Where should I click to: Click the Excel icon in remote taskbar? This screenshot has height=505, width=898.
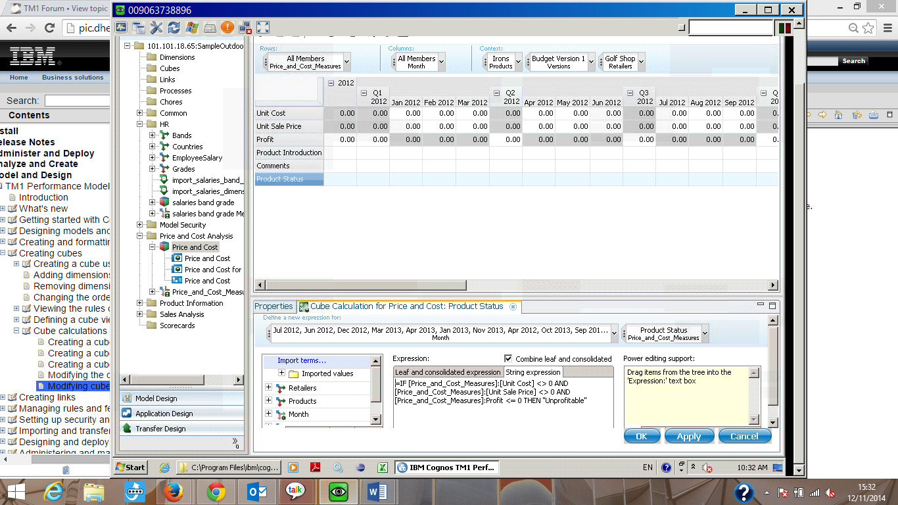click(x=381, y=468)
